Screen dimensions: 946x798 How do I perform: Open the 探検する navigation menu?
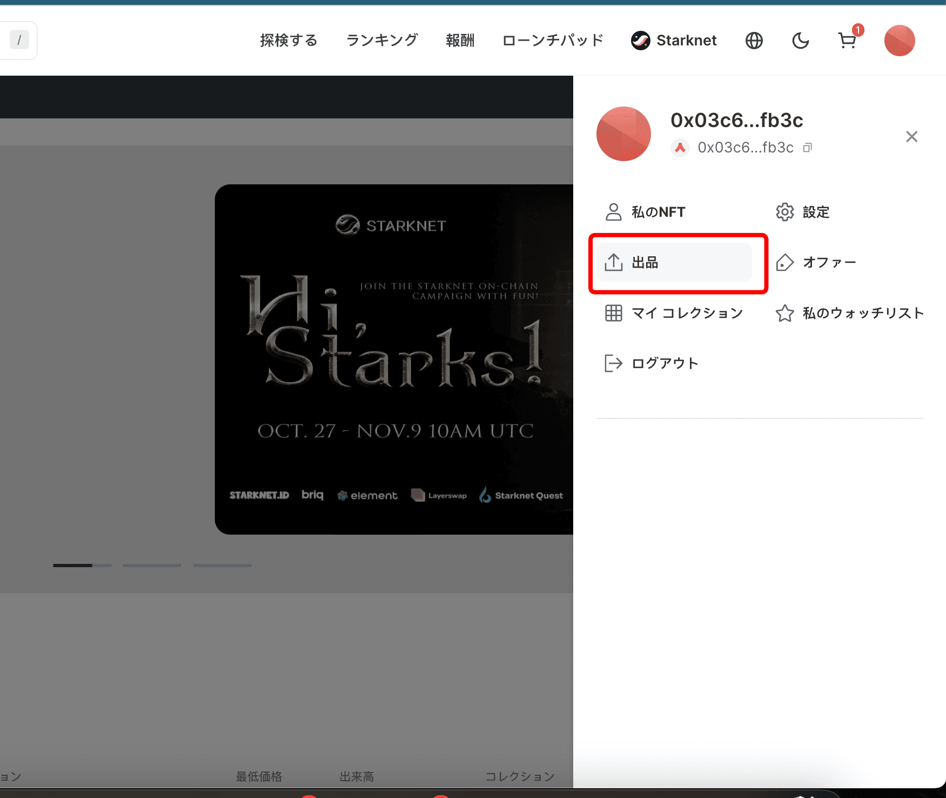tap(289, 41)
